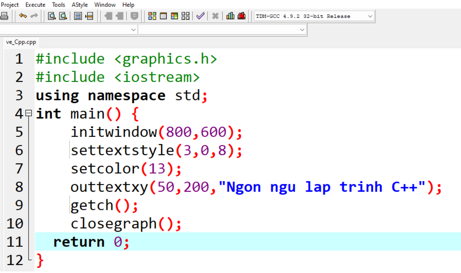461x273 pixels.
Task: Click the Goto Function toolbar icon
Action: [x=78, y=16]
